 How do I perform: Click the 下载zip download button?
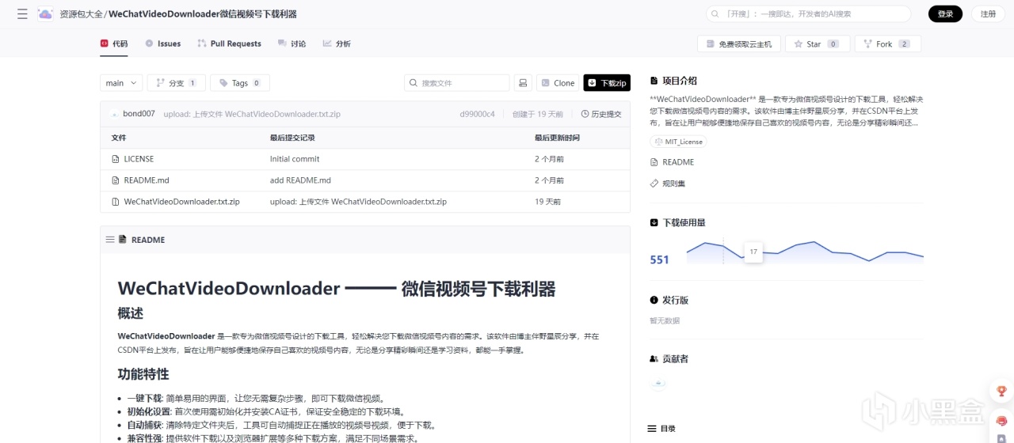pyautogui.click(x=607, y=83)
